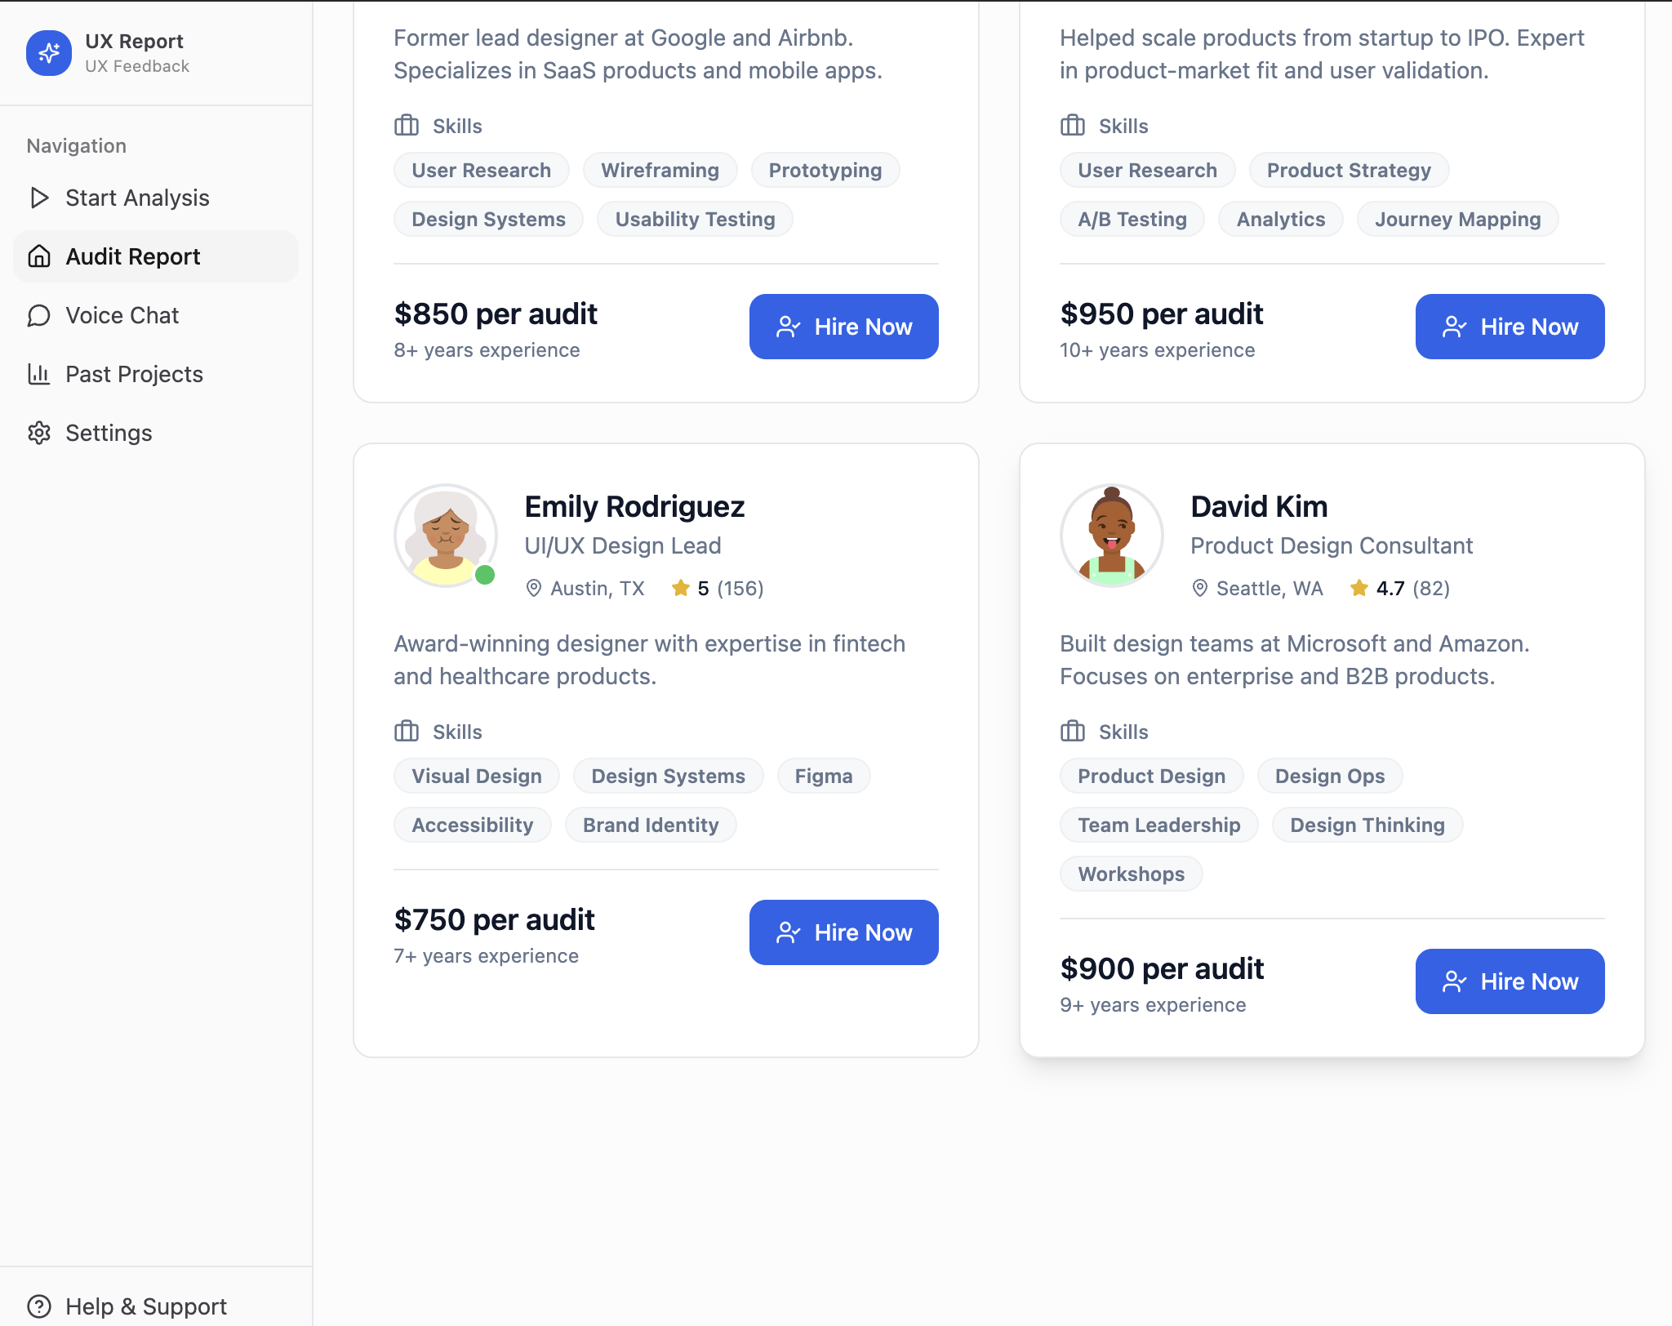Click David Kim's avatar picture

tap(1112, 536)
